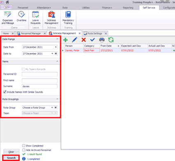Switch to the Personnel Manager tab
Viewport: 175px width, 161px height.
(31, 33)
